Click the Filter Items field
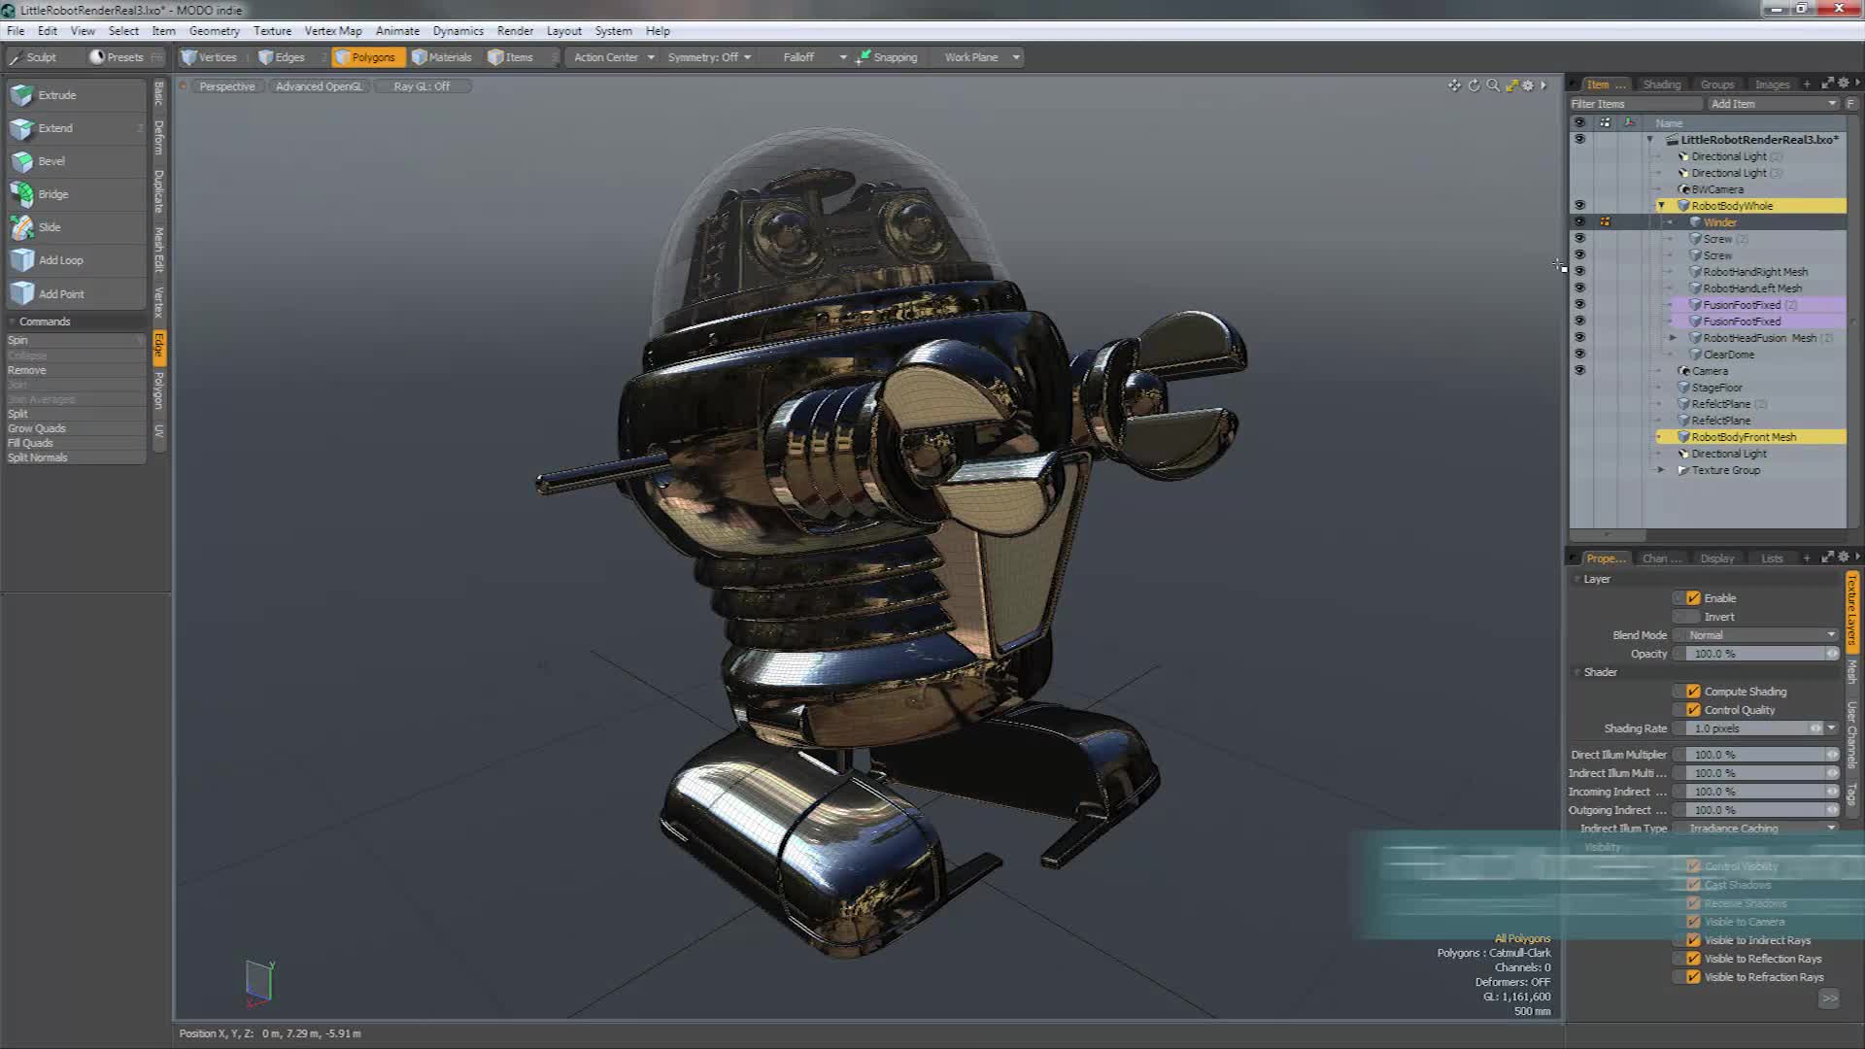Viewport: 1865px width, 1049px height. coord(1635,104)
